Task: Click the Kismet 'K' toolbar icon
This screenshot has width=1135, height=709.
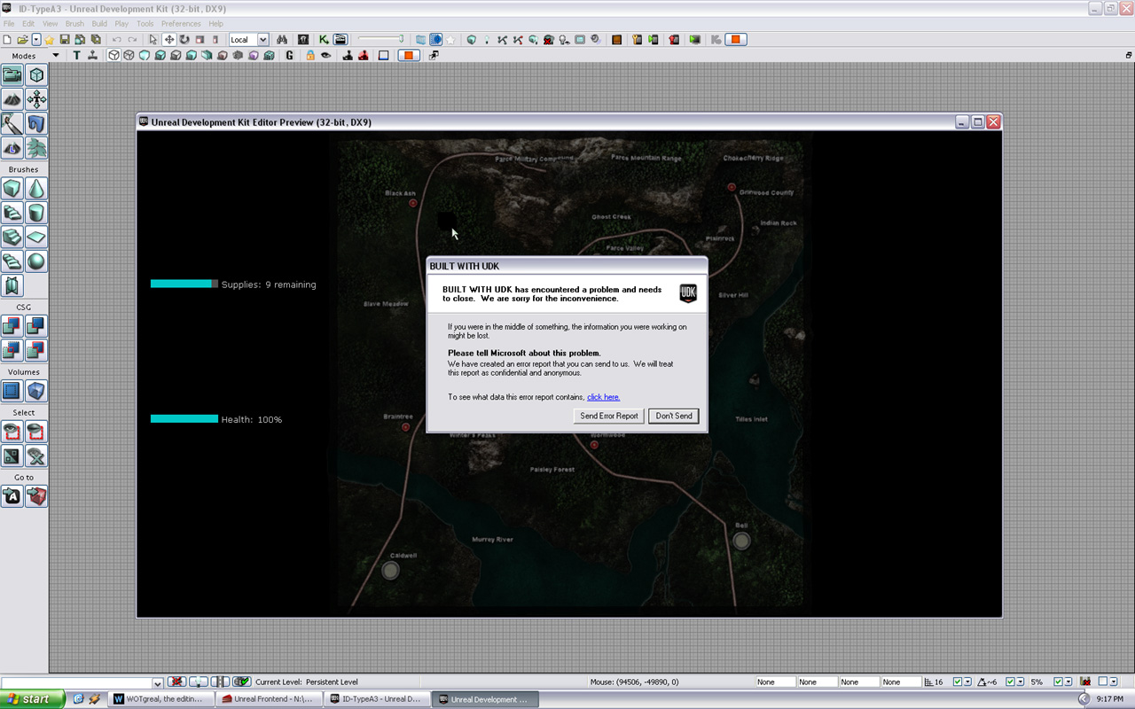Action: pos(324,40)
